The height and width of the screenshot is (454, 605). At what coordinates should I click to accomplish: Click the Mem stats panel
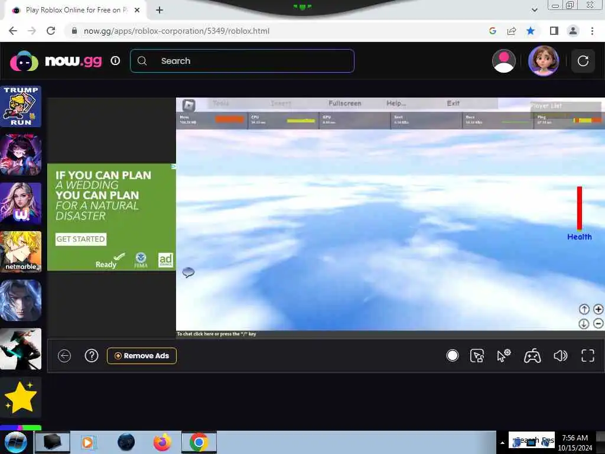tap(212, 119)
